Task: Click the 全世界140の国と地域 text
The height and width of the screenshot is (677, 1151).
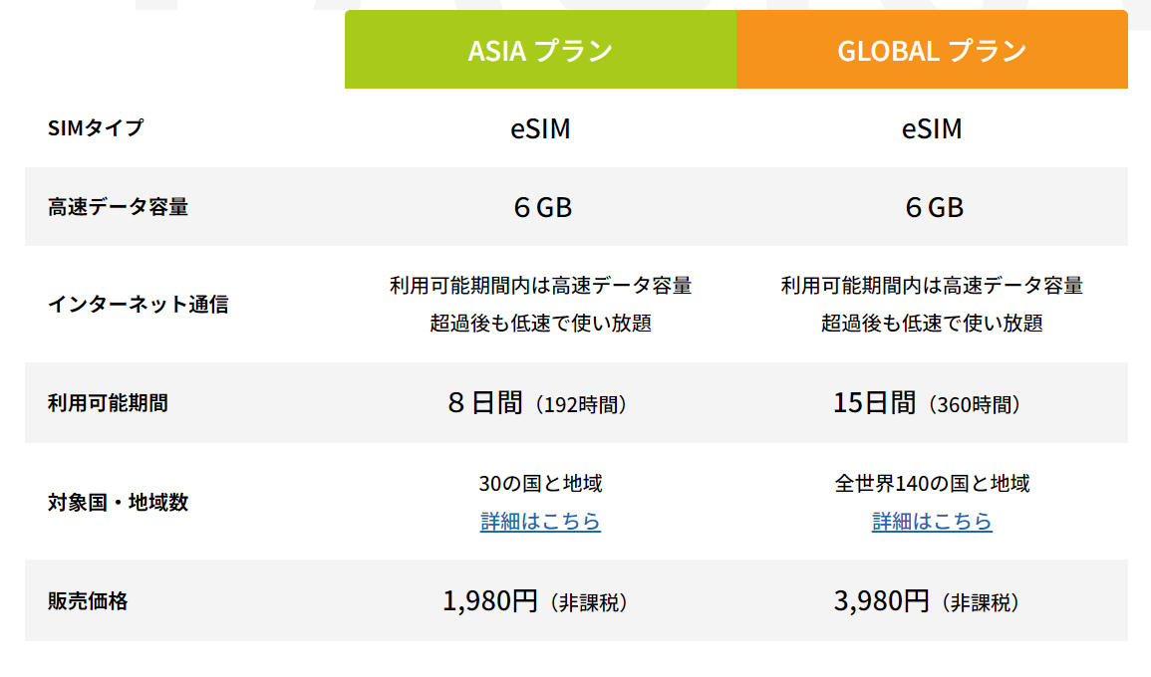Action: pyautogui.click(x=932, y=484)
